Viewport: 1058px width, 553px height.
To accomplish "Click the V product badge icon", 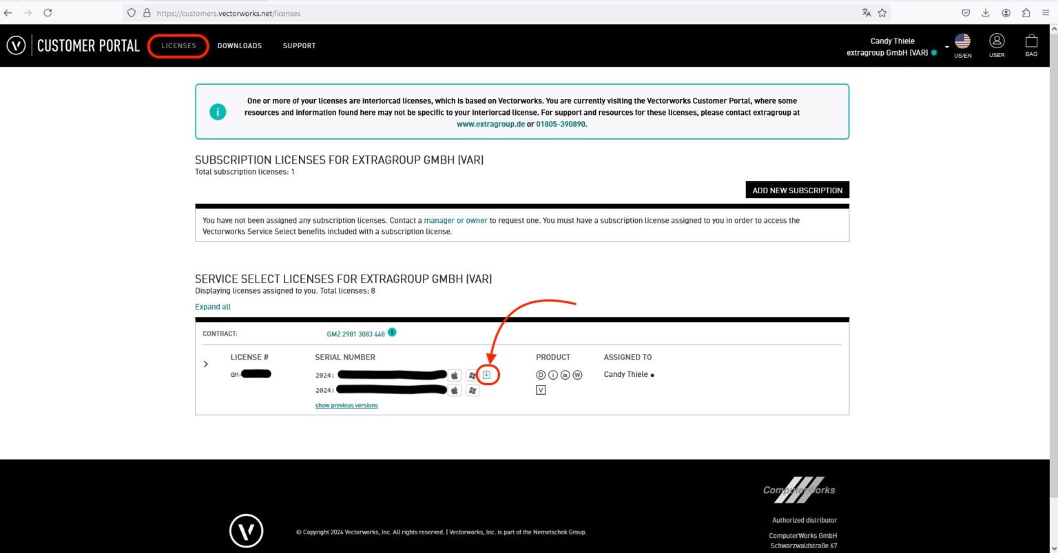I will [541, 390].
